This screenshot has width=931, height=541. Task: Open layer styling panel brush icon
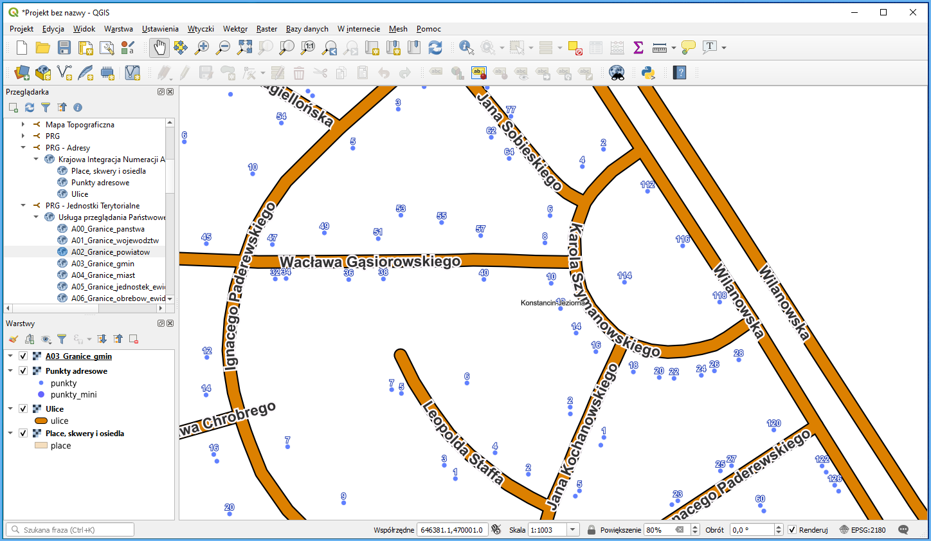pyautogui.click(x=14, y=339)
